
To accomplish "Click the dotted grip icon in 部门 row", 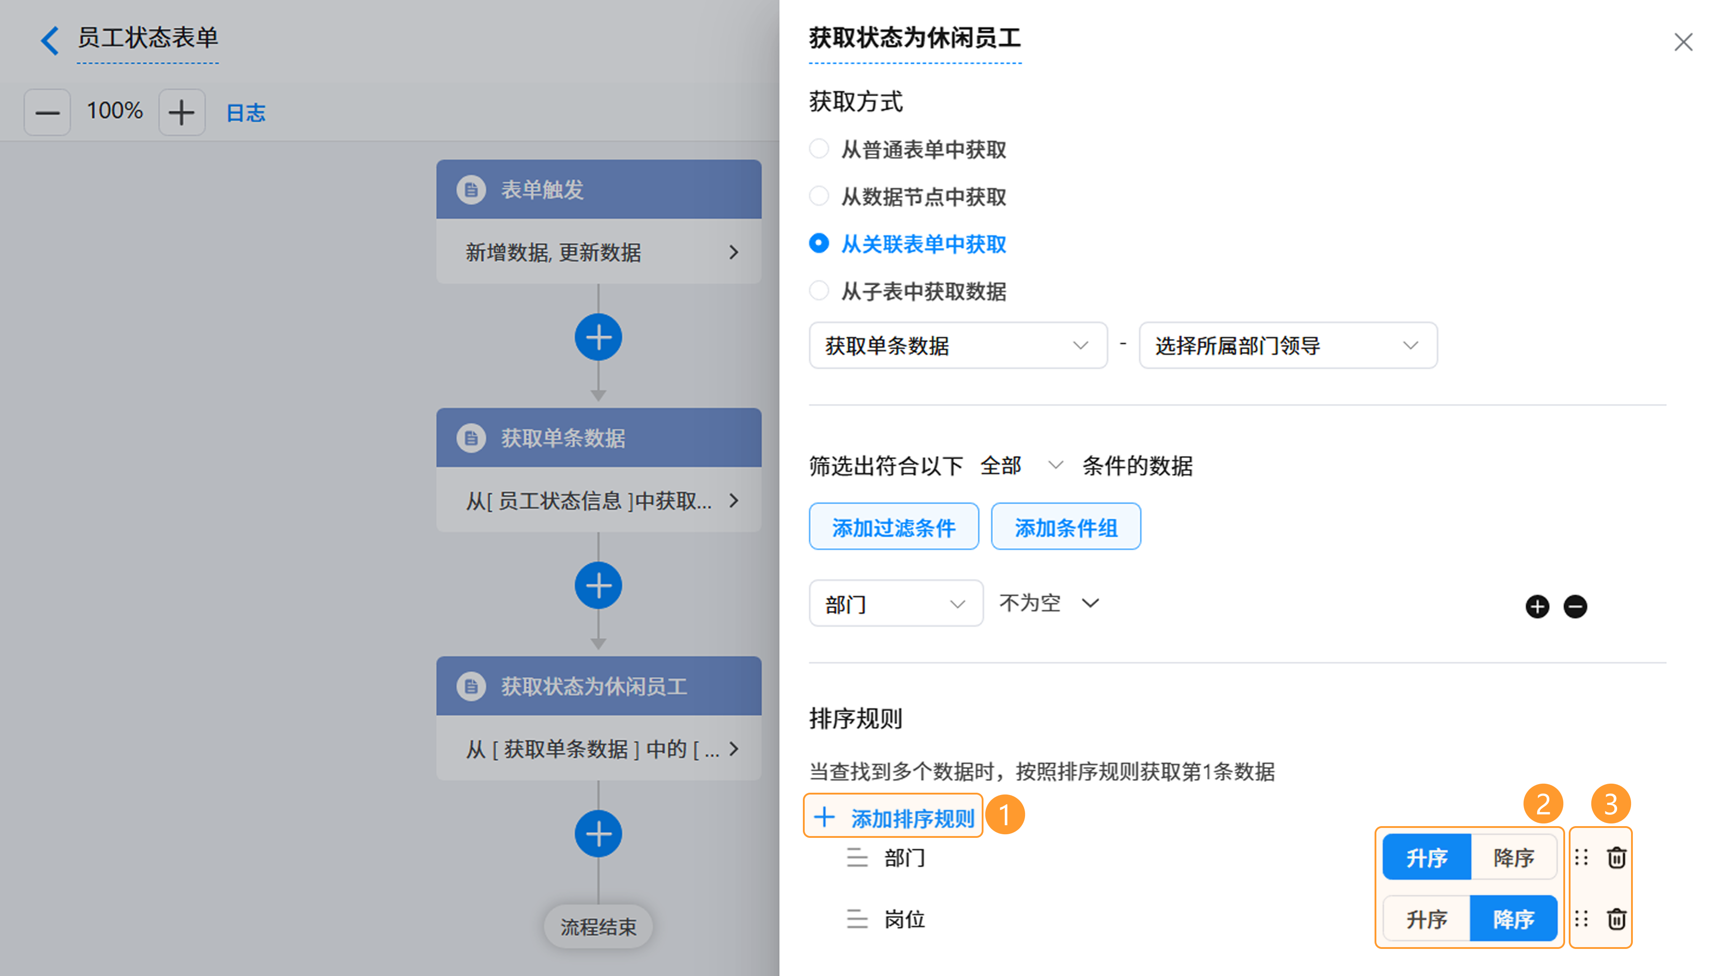I will [1582, 858].
